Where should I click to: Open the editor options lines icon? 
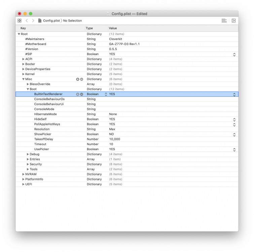[224, 21]
